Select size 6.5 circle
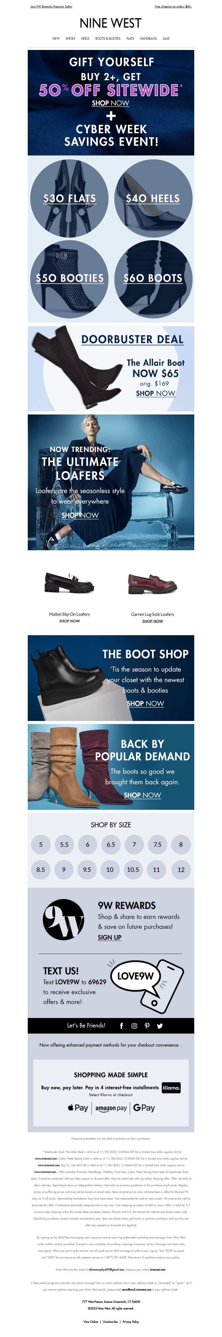This screenshot has height=1337, width=222. [110, 845]
